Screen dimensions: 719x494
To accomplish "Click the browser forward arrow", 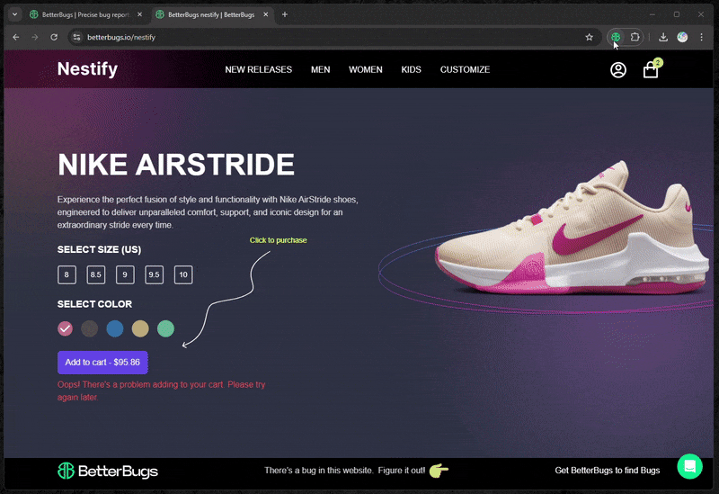I will [35, 37].
